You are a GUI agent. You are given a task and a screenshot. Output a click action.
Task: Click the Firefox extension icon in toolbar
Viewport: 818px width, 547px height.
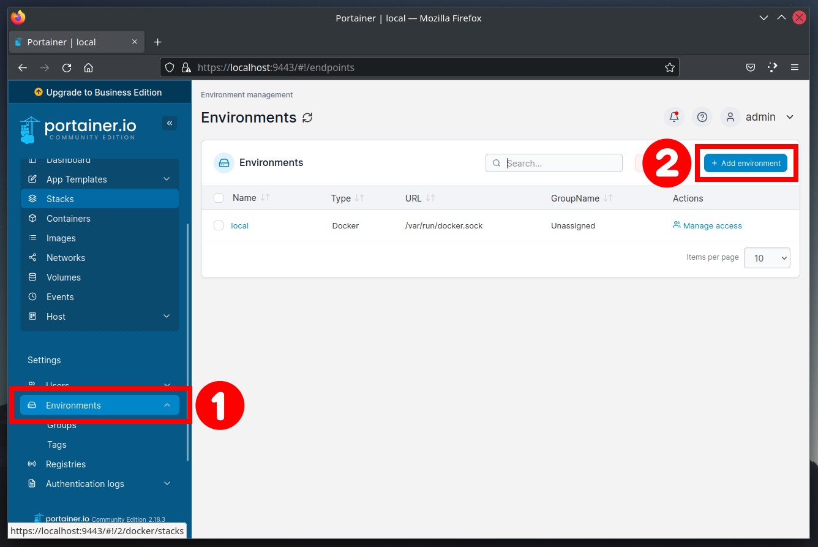click(x=773, y=67)
